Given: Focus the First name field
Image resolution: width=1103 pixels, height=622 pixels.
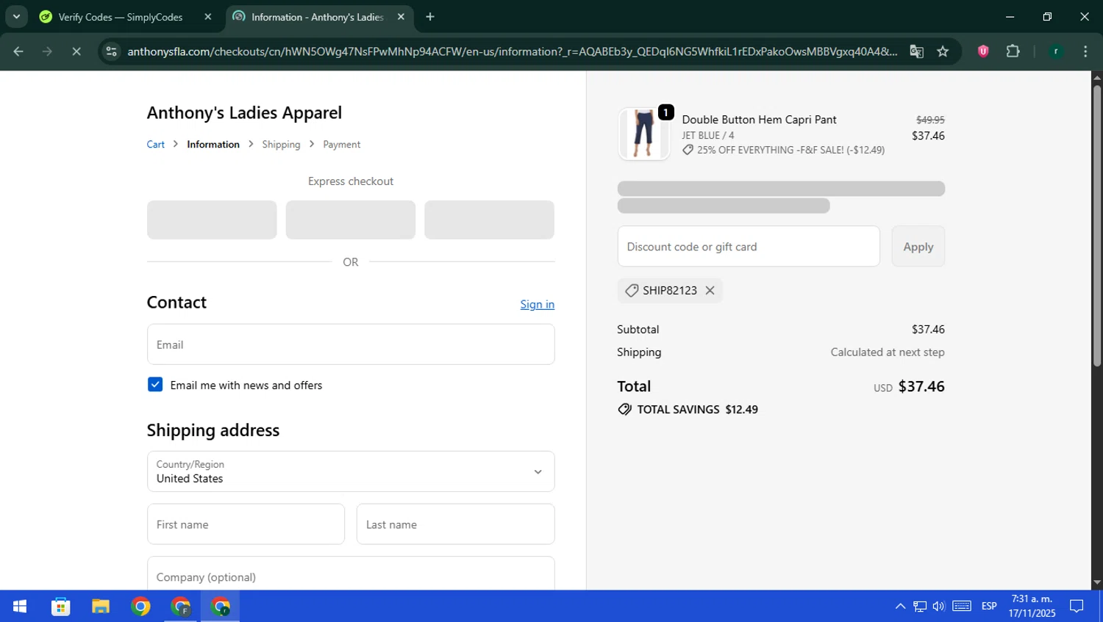Looking at the screenshot, I should (x=246, y=524).
